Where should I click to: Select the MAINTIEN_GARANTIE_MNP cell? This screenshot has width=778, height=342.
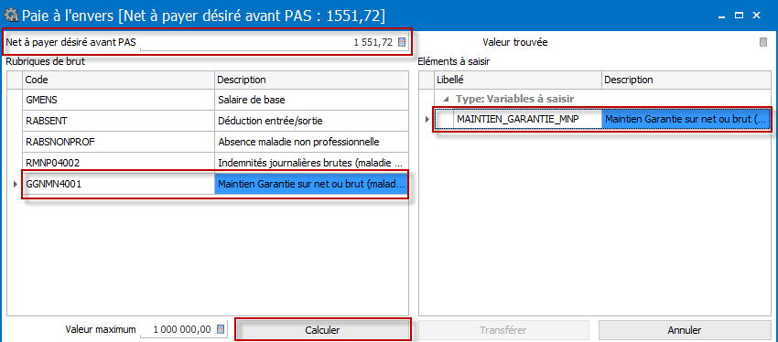[527, 120]
